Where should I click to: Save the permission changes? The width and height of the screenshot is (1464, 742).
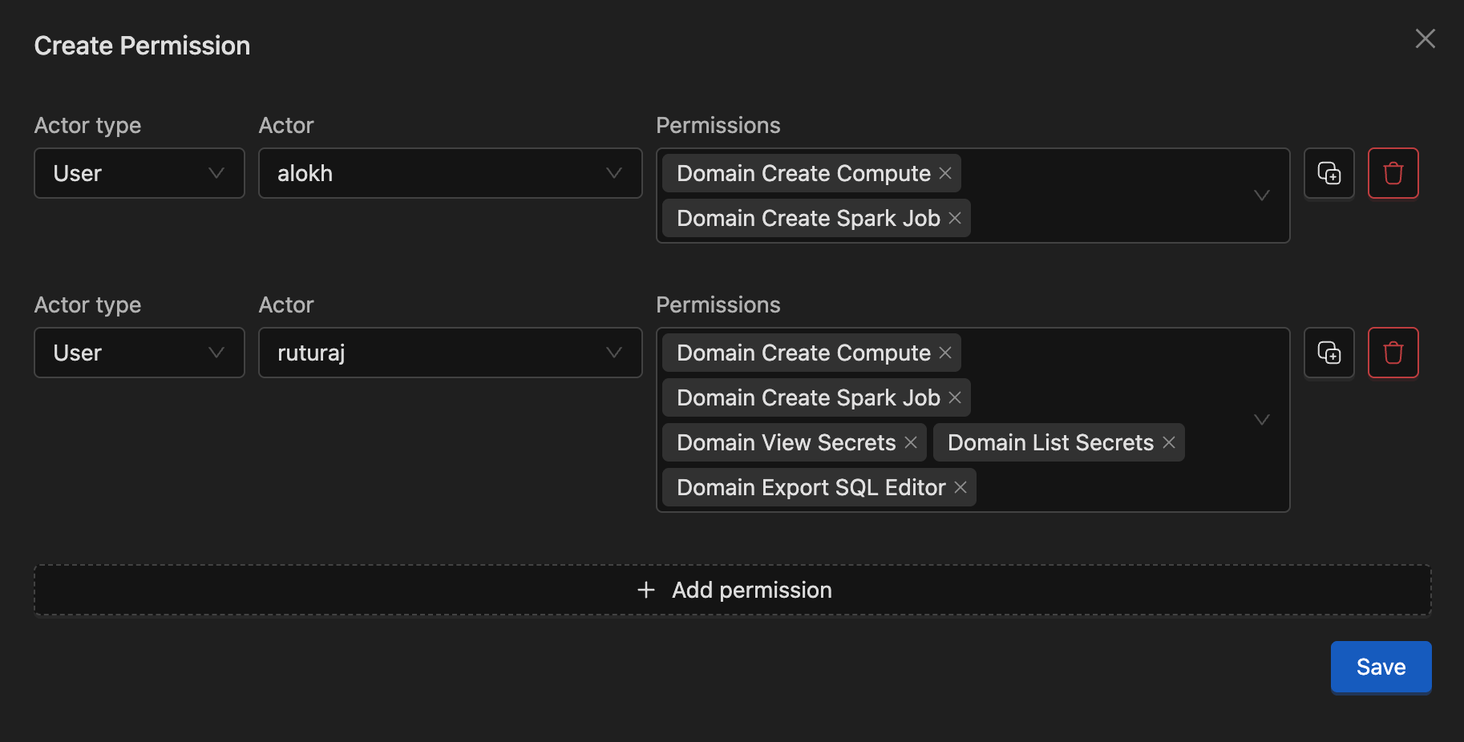pyautogui.click(x=1380, y=666)
